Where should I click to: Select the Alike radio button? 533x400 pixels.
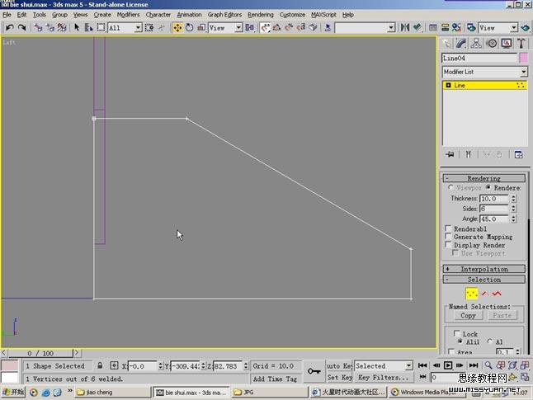tap(460, 341)
